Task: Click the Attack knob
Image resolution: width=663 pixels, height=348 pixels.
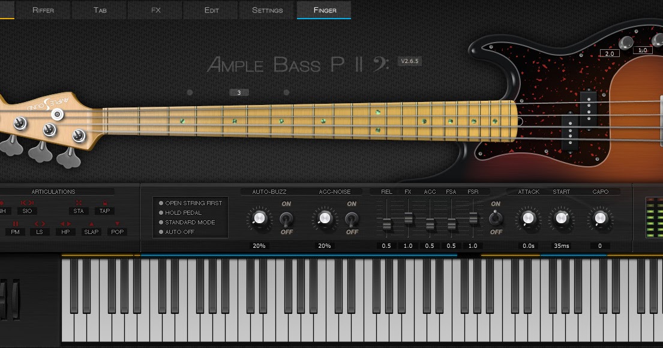Action: click(527, 218)
